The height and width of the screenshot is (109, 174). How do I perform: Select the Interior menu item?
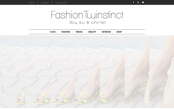(106, 32)
